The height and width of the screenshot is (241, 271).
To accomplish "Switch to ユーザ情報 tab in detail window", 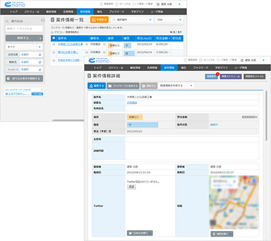I will (240, 68).
